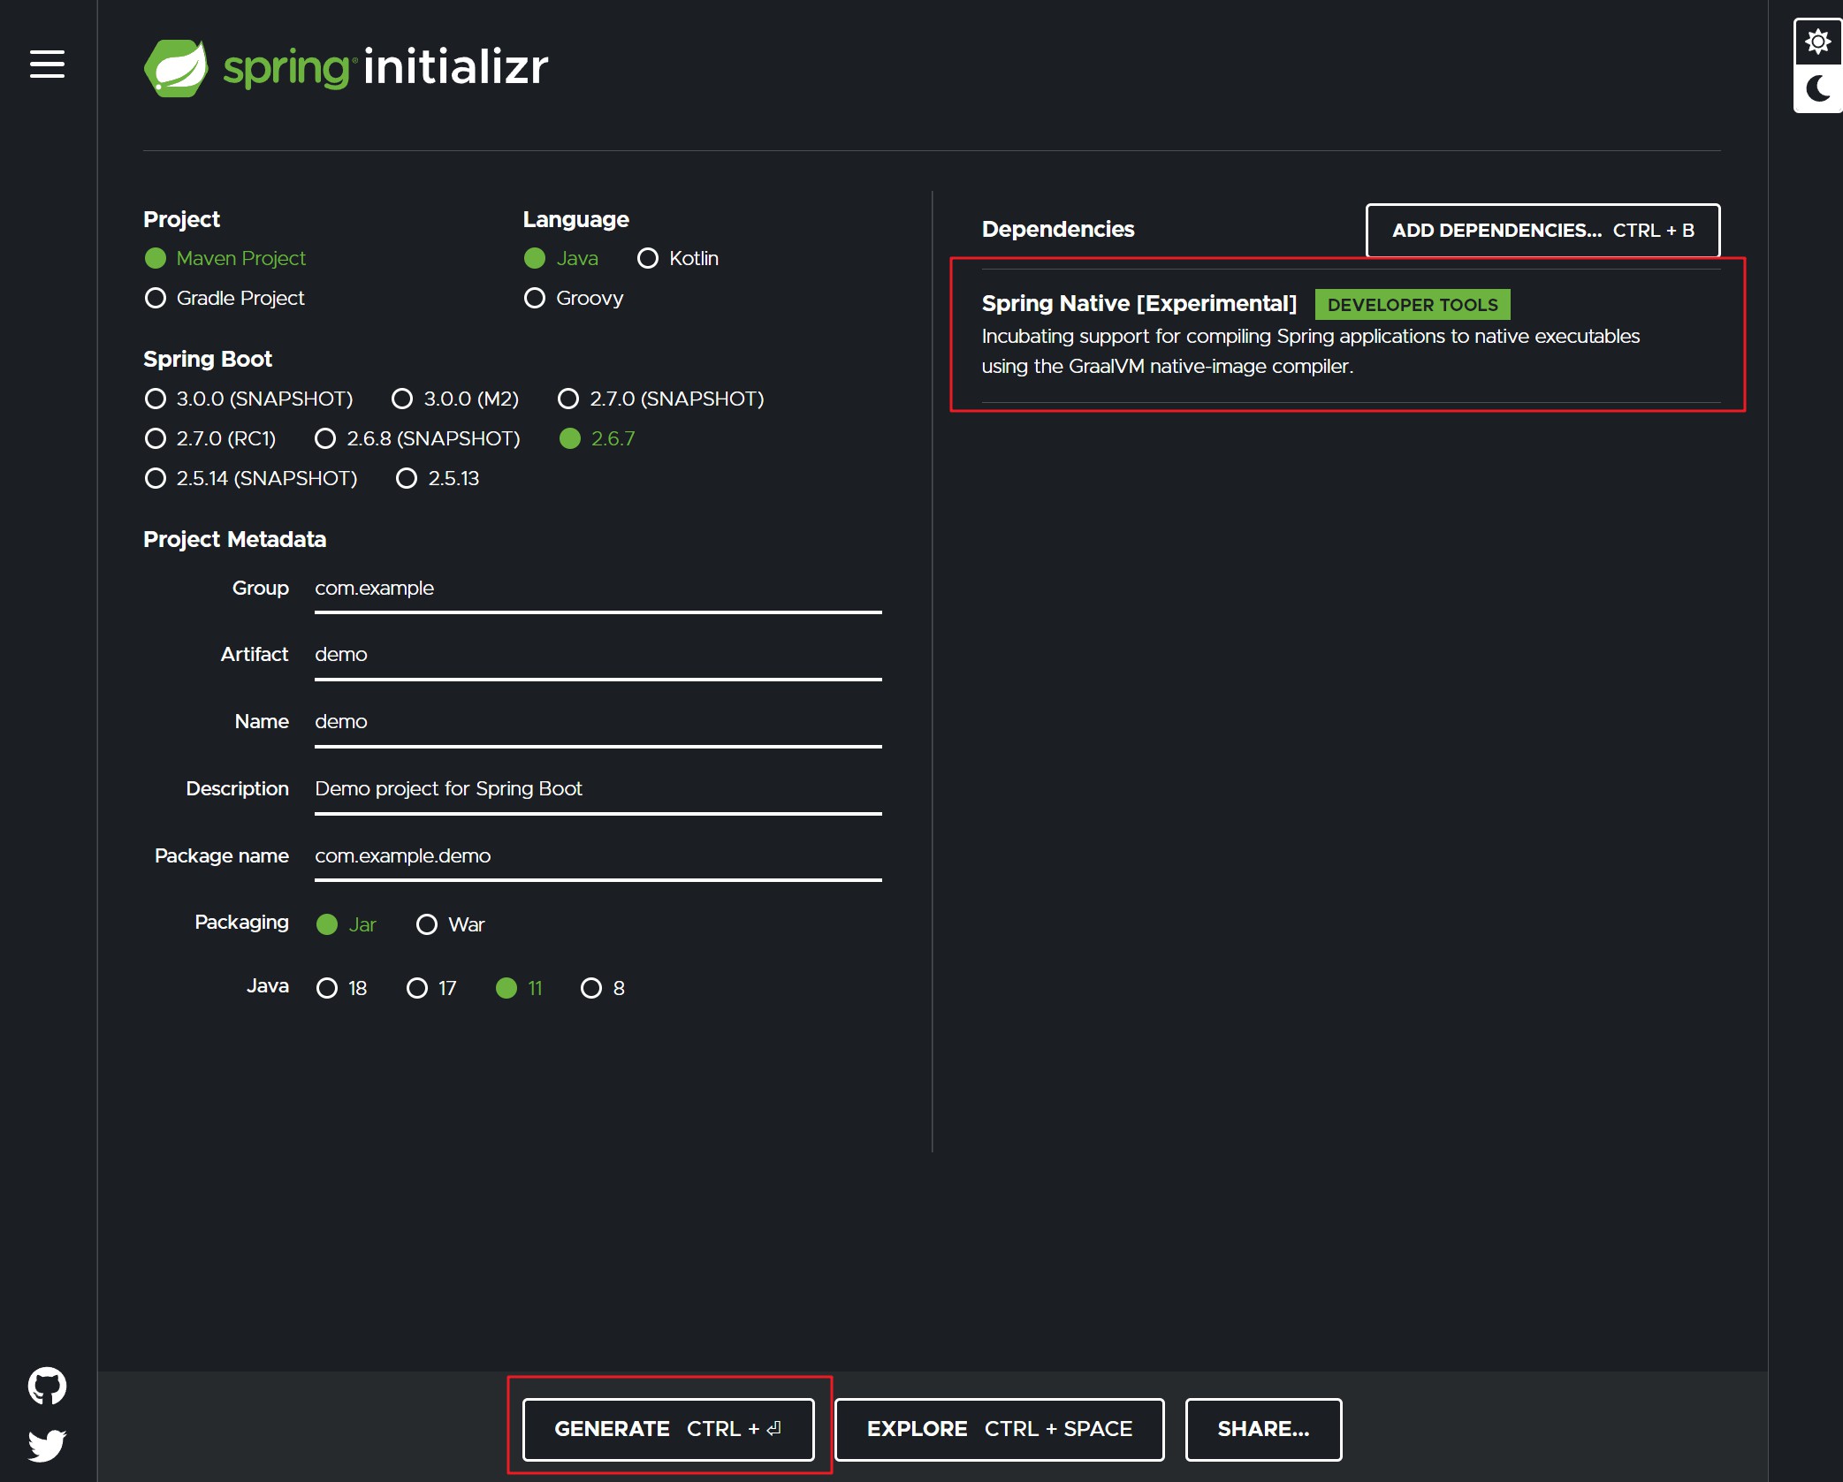The width and height of the screenshot is (1843, 1482).
Task: Focus the Package name input field
Action: [598, 857]
